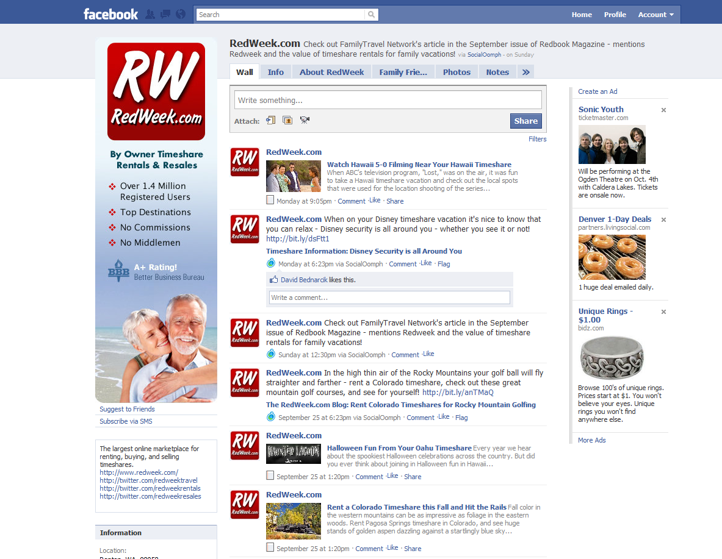Screen dimensions: 722x559
Task: Click the Share button under status box
Action: coord(526,121)
